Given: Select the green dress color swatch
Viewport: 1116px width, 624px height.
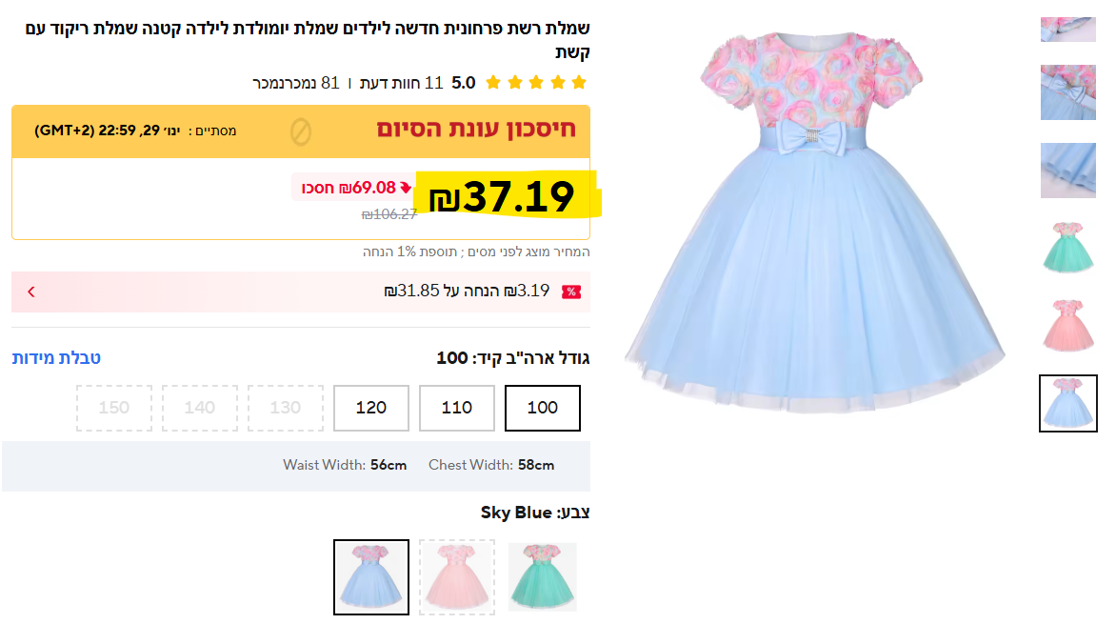Looking at the screenshot, I should [x=543, y=577].
